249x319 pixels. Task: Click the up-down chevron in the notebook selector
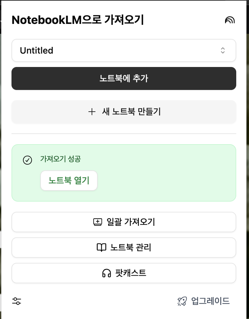click(x=223, y=50)
